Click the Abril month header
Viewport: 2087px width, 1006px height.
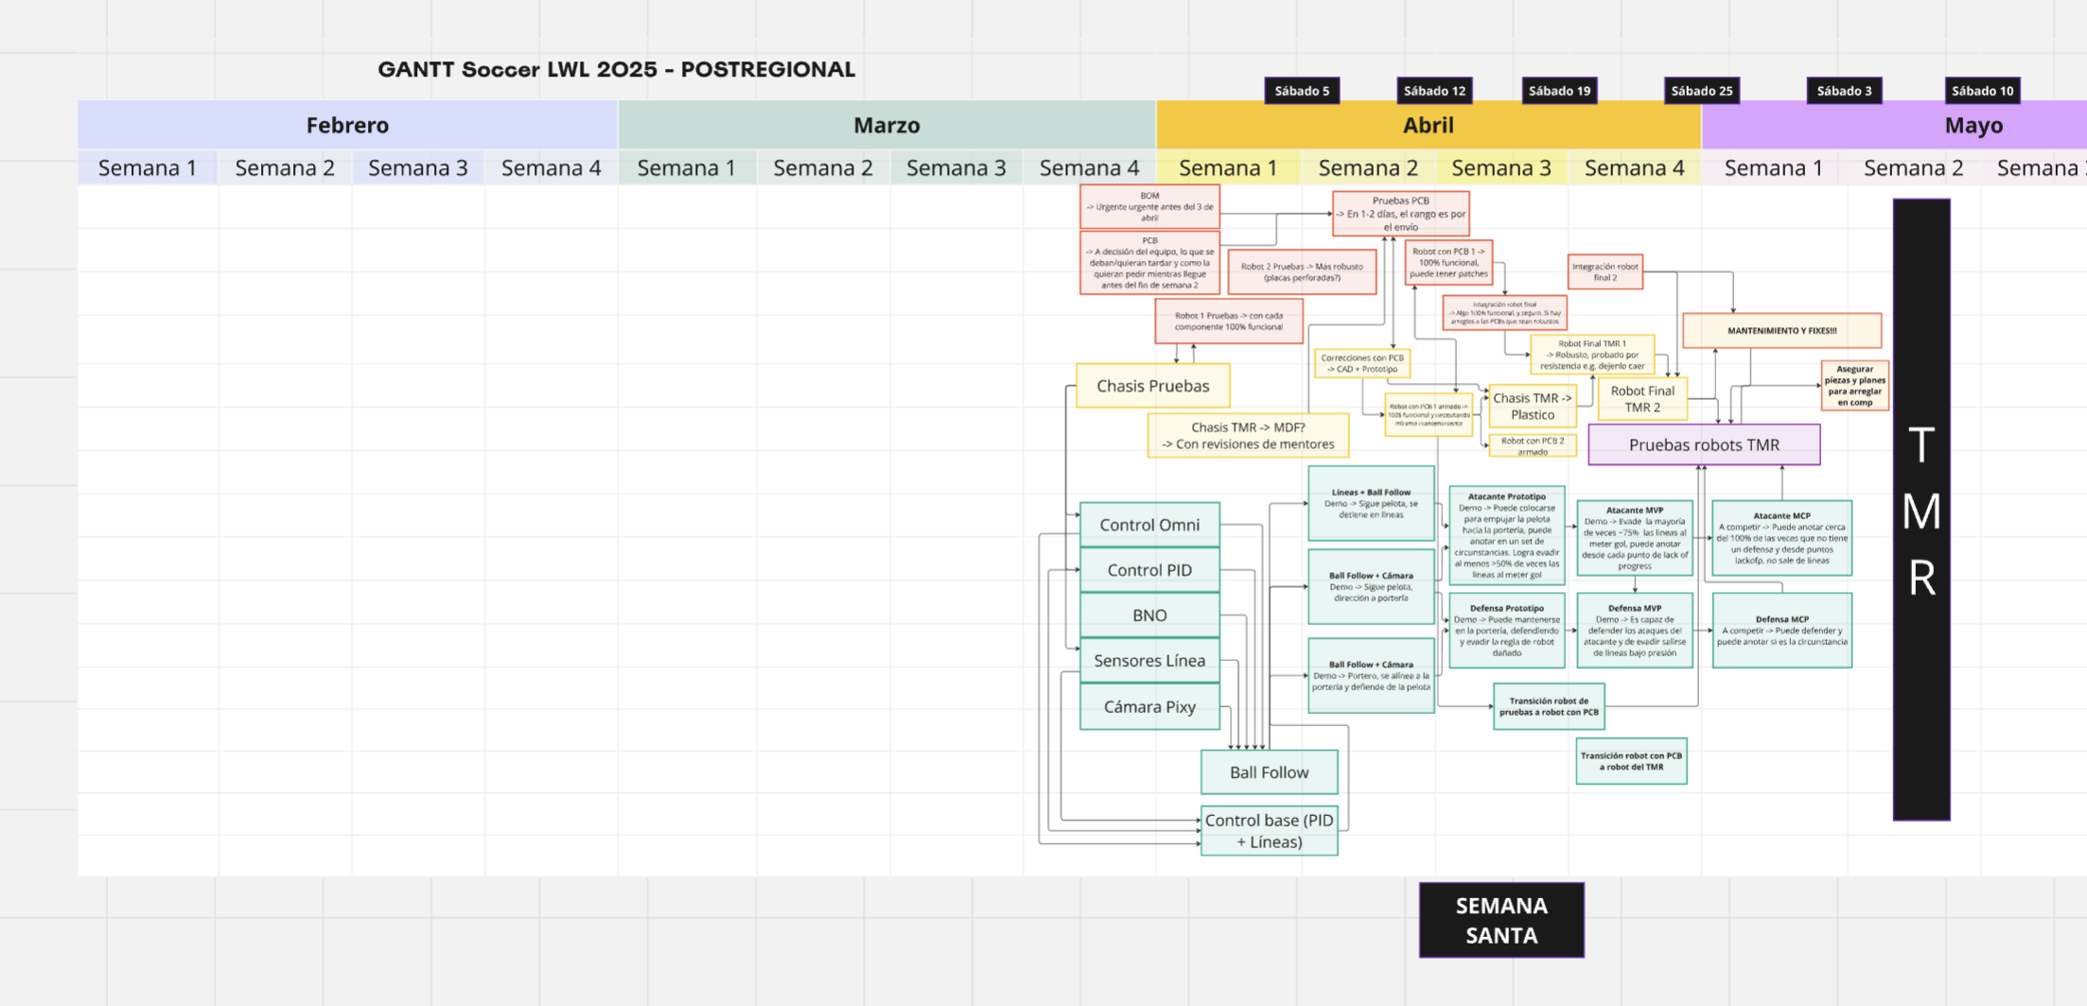coord(1428,125)
